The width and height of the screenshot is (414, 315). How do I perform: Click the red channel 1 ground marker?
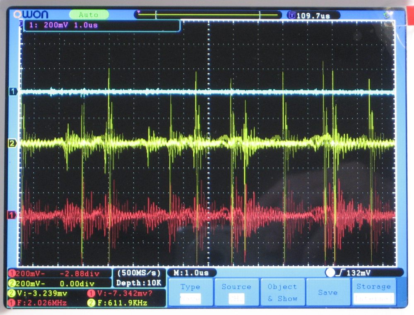tap(12, 215)
